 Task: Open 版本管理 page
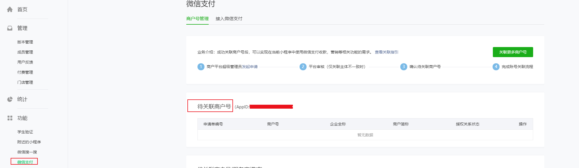pyautogui.click(x=25, y=42)
